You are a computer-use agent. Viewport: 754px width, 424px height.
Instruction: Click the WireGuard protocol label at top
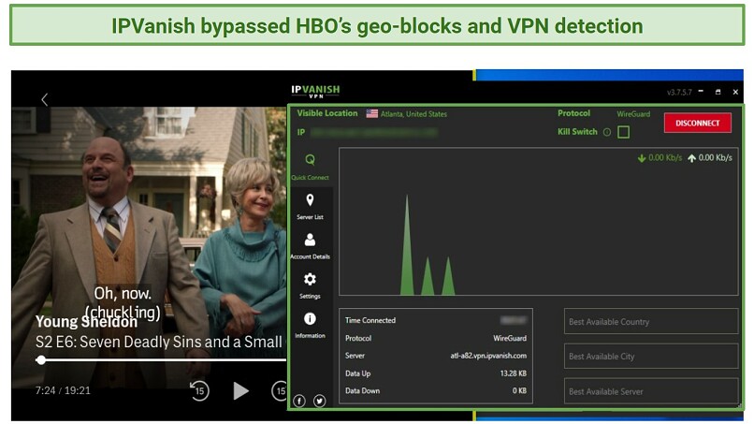(633, 114)
